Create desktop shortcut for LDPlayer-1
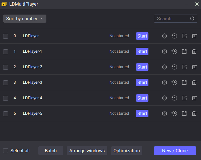The image size is (201, 160). point(184,51)
